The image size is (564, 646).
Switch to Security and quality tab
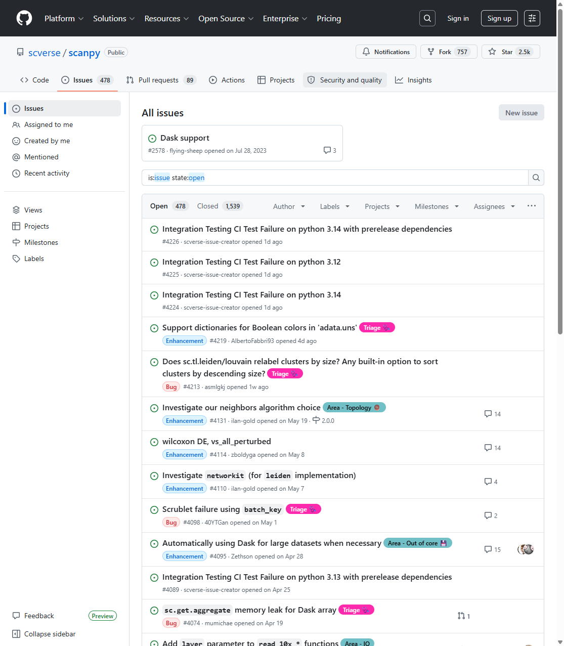[x=345, y=80]
